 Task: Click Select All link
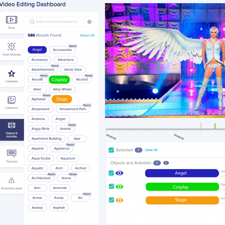click(87, 36)
